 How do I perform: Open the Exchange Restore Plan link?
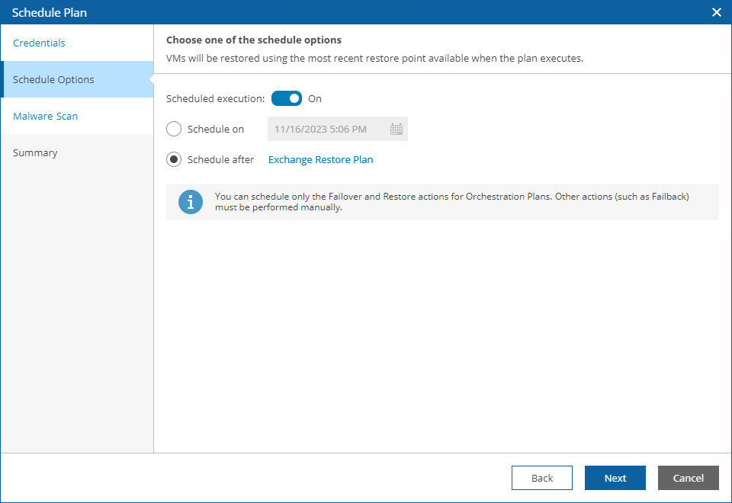point(320,159)
